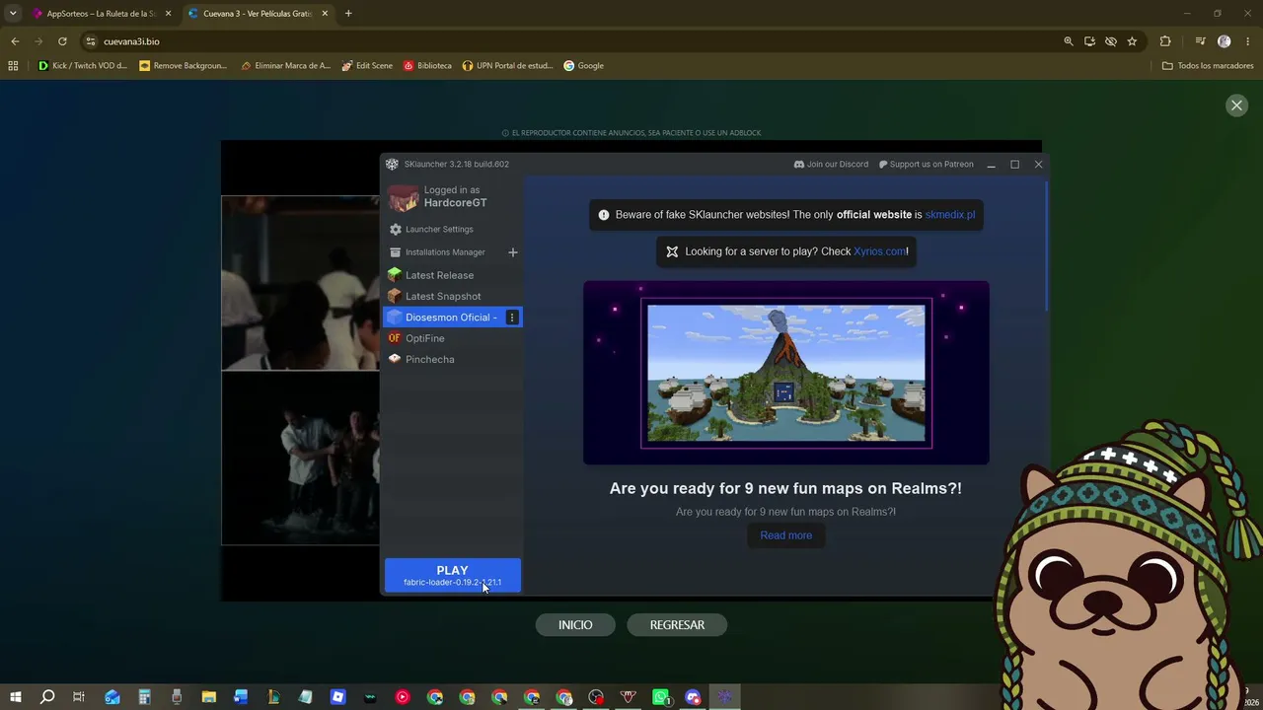This screenshot has height=710, width=1263.
Task: Select the Pinchecha installation
Action: (453, 359)
